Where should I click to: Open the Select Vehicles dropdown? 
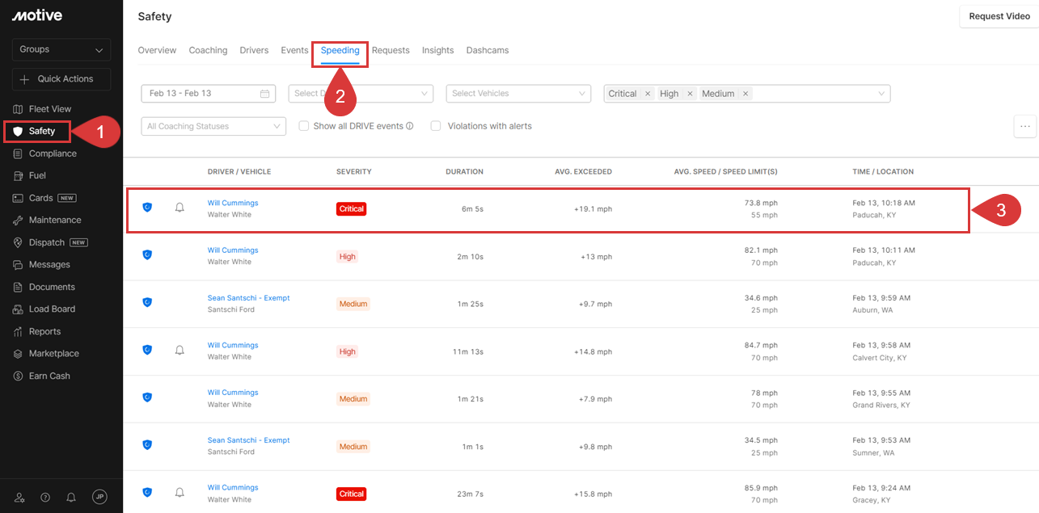pos(518,94)
